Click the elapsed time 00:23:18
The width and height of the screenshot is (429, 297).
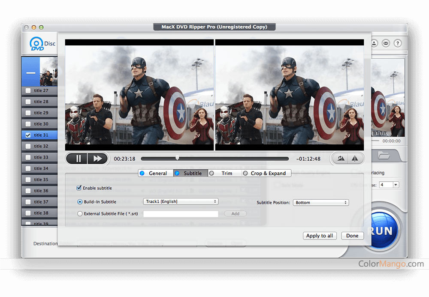pos(124,159)
